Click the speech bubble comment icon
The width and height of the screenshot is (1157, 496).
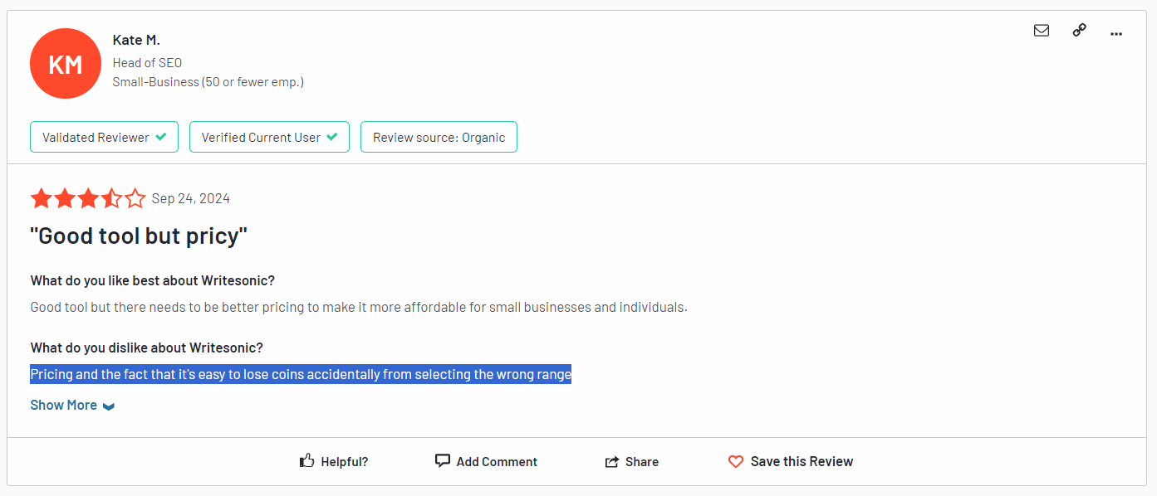click(443, 461)
